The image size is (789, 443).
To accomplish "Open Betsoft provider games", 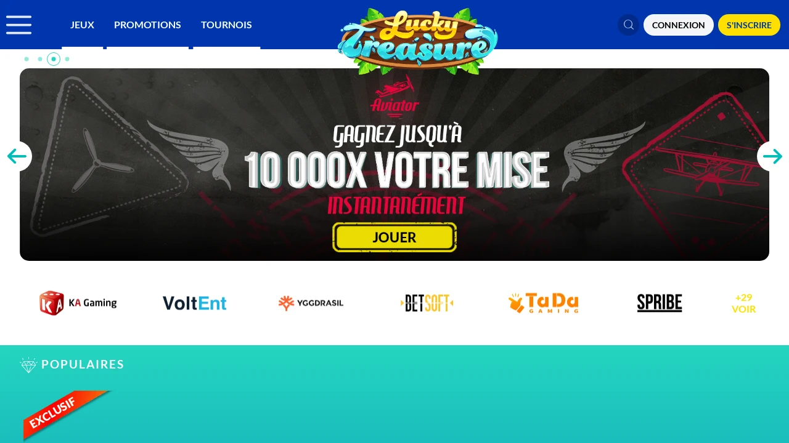I will (x=427, y=303).
